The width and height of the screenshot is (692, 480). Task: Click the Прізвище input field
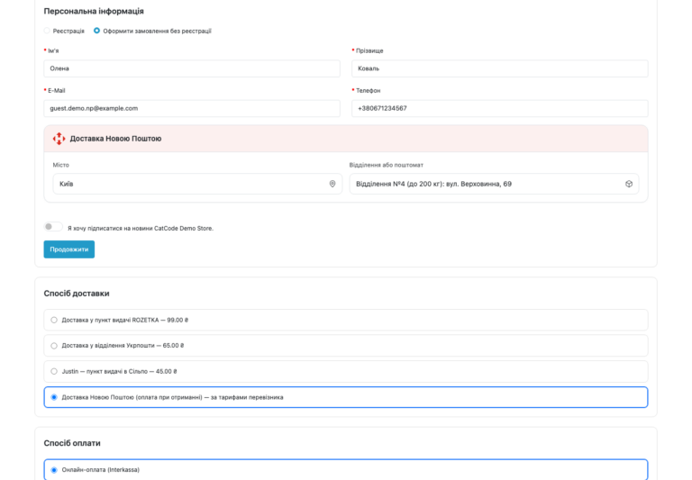click(x=499, y=68)
